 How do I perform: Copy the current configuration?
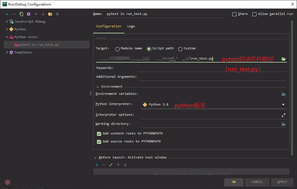[x=21, y=14]
